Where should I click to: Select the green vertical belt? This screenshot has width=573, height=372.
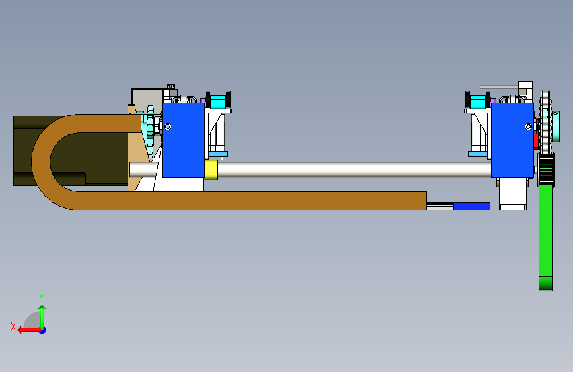tap(546, 238)
